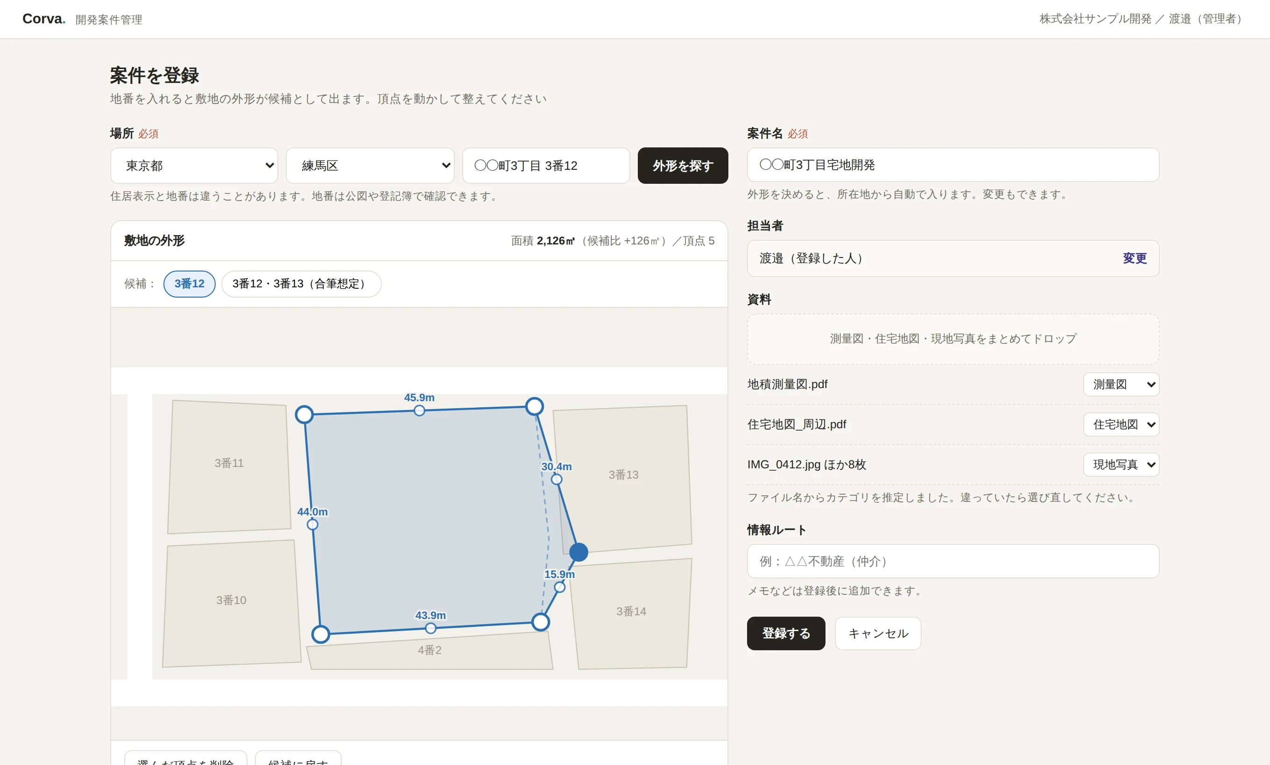The width and height of the screenshot is (1270, 765).
Task: Click the 4番2 parcel on the map
Action: [430, 651]
